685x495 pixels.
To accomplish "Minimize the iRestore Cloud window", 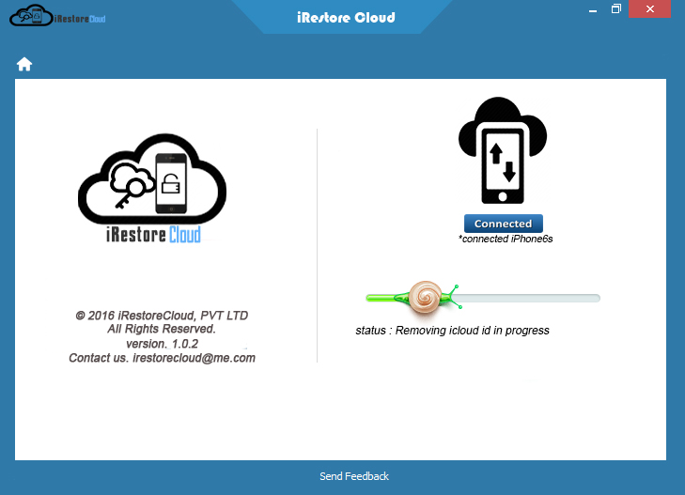I will [x=593, y=9].
